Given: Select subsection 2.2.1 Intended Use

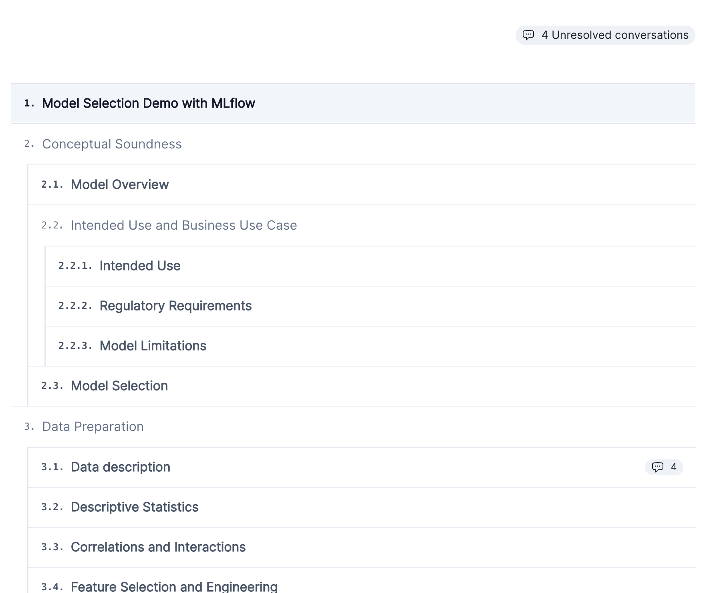Looking at the screenshot, I should click(x=140, y=266).
